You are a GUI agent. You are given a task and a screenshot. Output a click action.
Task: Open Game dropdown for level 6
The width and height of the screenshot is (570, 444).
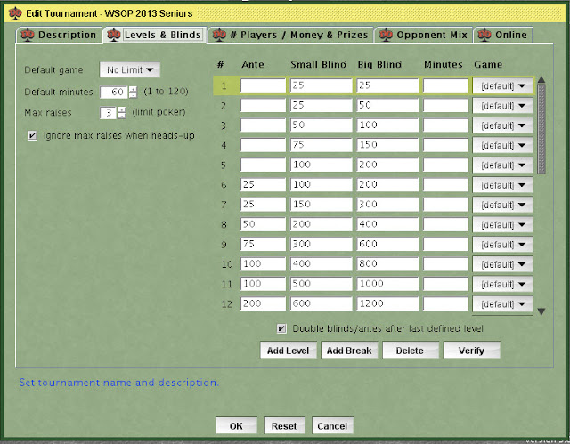[x=502, y=185]
